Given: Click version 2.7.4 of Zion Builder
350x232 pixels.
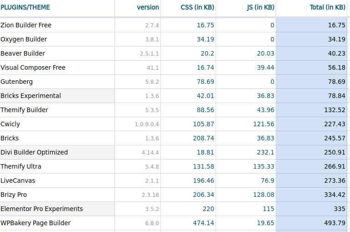Looking at the screenshot, I should 152,26.
